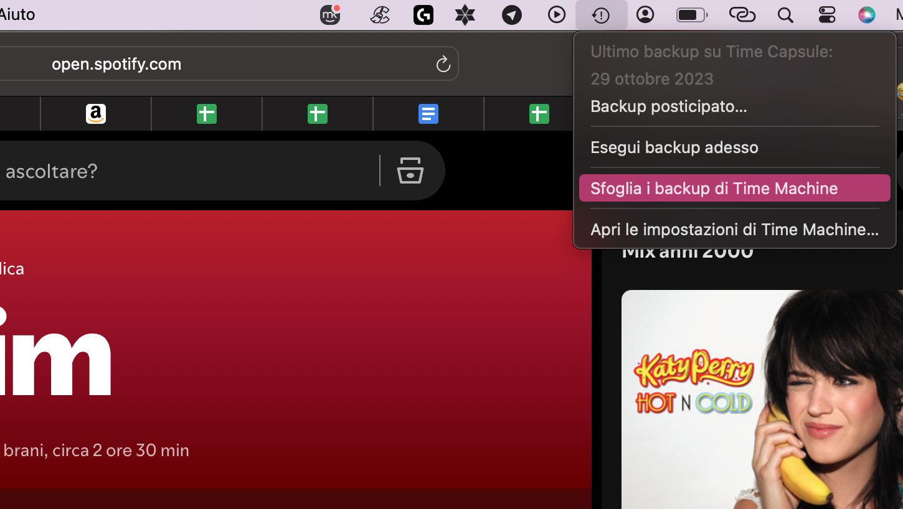This screenshot has width=903, height=509.
Task: Activate Siri from the menu bar
Action: click(x=867, y=14)
